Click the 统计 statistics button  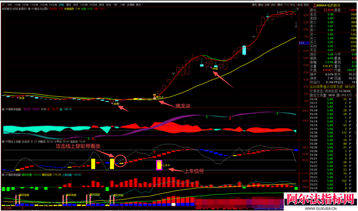274,5
